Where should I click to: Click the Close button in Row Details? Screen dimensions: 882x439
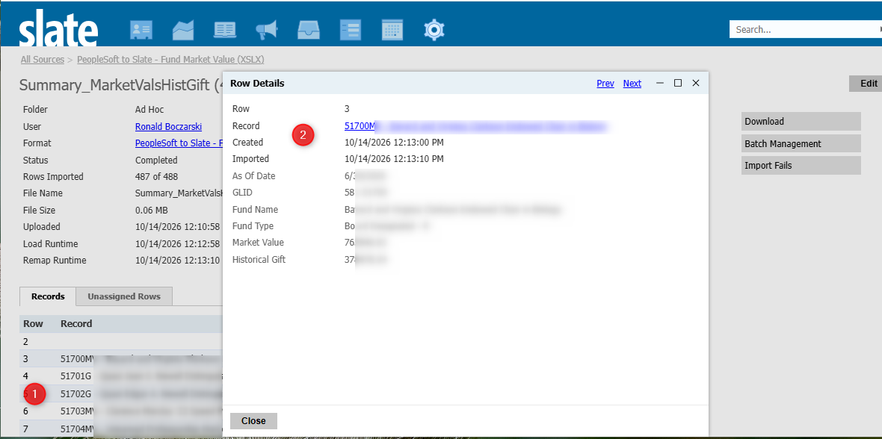[253, 421]
